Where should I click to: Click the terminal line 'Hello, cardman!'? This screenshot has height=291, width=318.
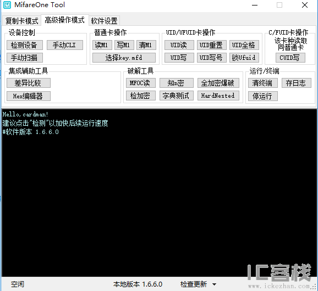point(25,114)
